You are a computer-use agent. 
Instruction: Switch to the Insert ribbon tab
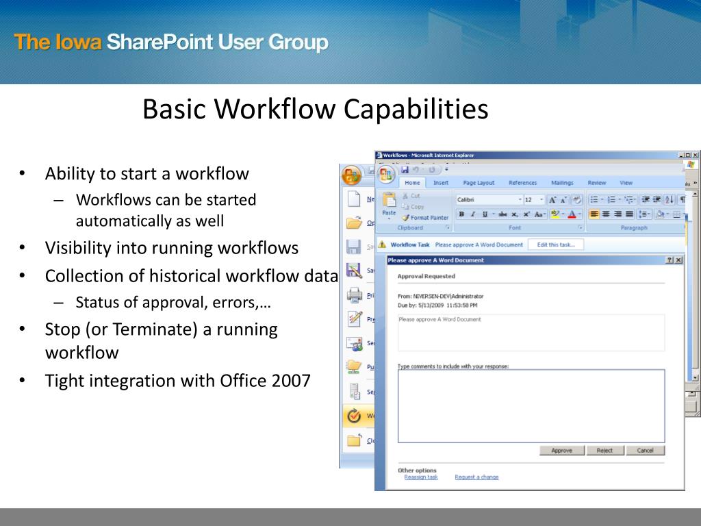[441, 183]
